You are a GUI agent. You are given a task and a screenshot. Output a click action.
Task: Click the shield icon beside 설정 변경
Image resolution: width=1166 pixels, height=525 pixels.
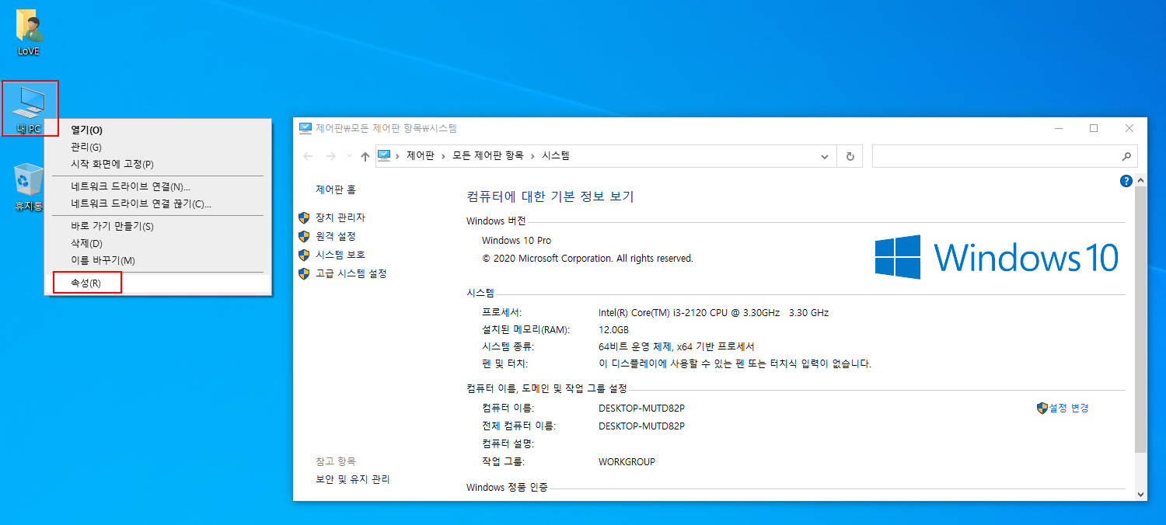tap(1042, 409)
